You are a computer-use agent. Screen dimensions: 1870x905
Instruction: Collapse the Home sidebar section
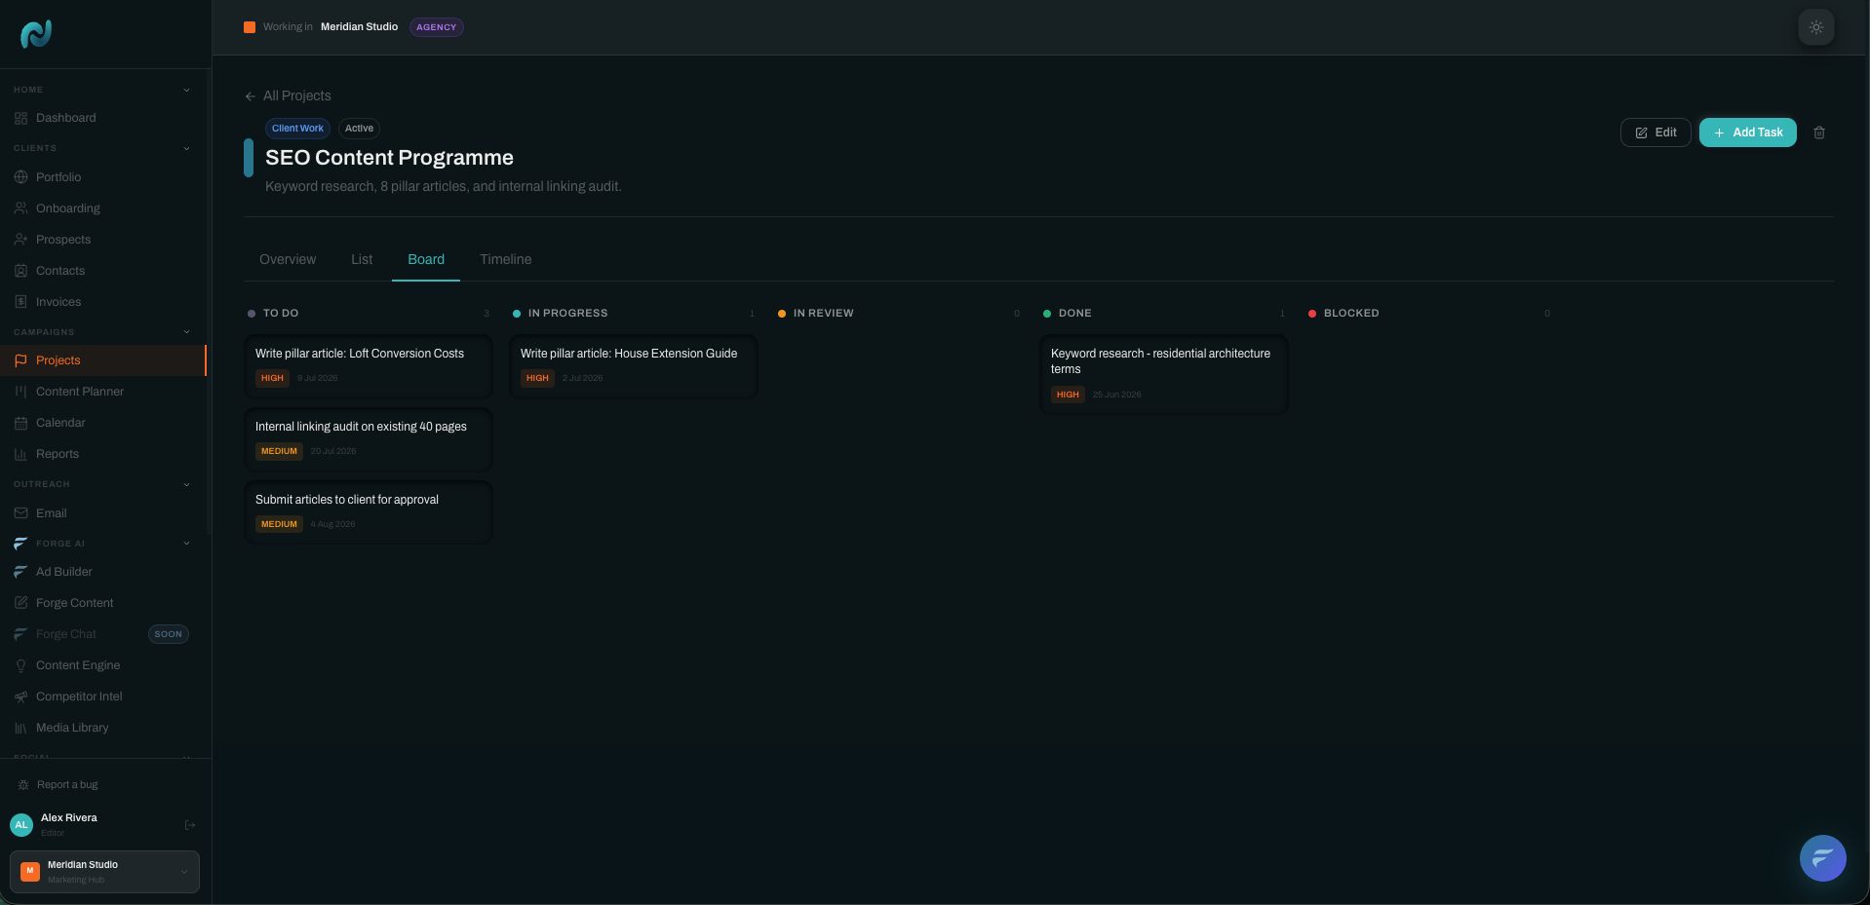[x=186, y=90]
